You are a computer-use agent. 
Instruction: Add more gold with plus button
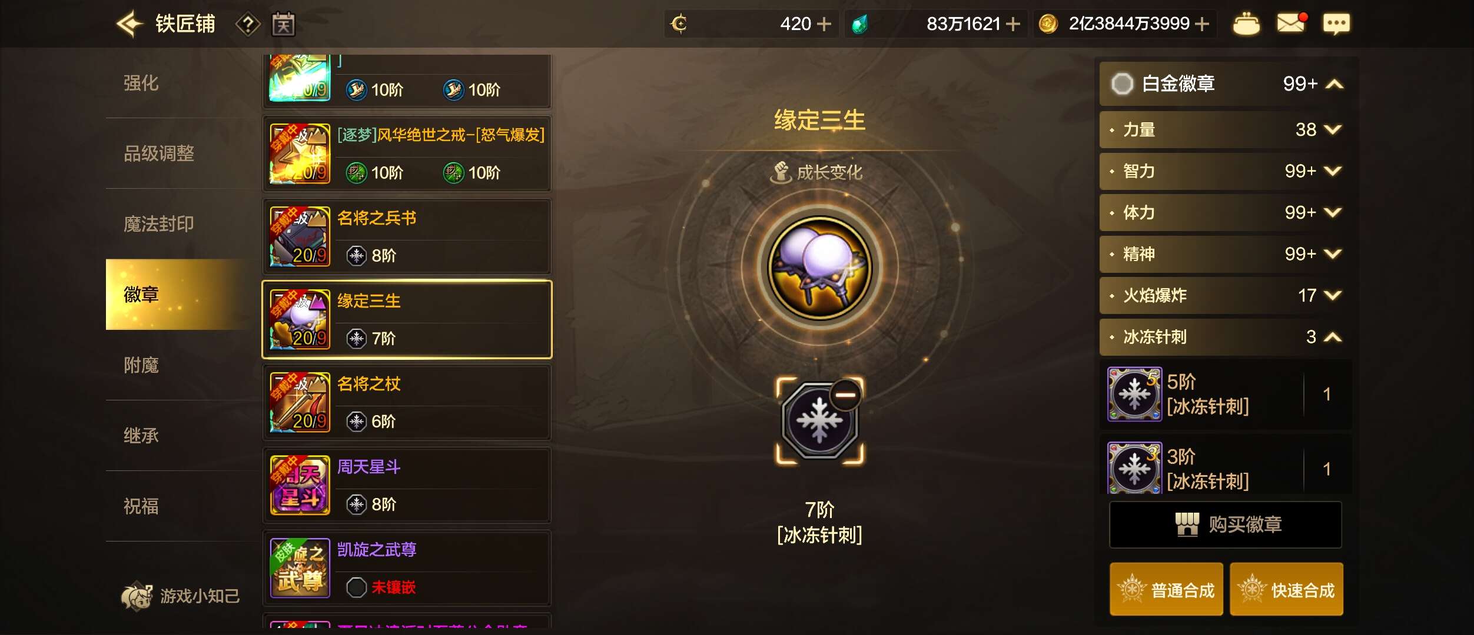(x=1203, y=24)
